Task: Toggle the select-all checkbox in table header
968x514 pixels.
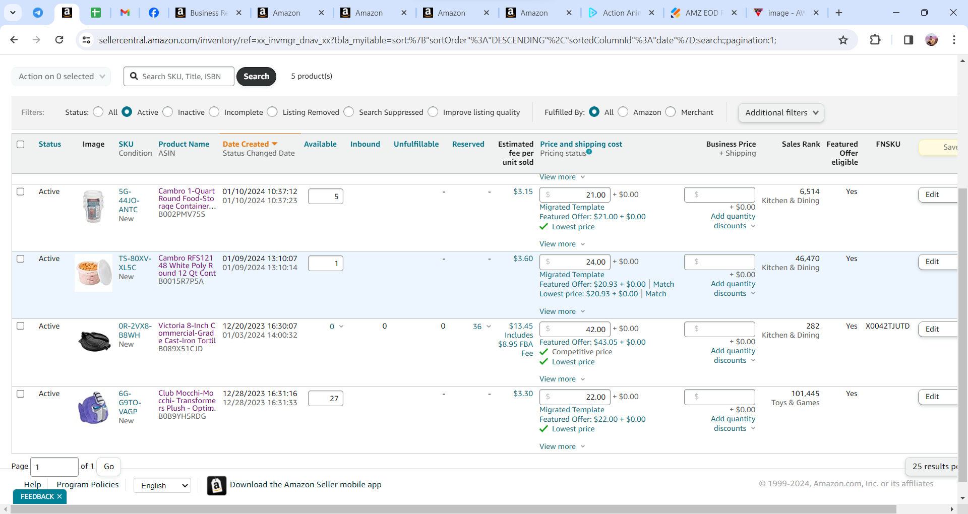Action: [21, 144]
